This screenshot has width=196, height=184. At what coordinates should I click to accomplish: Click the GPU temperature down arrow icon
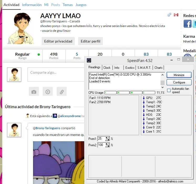click(x=144, y=98)
